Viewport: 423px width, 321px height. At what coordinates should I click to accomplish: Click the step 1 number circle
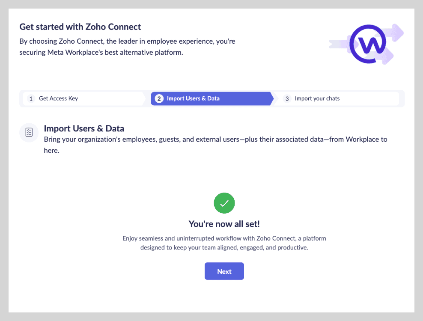coord(31,98)
